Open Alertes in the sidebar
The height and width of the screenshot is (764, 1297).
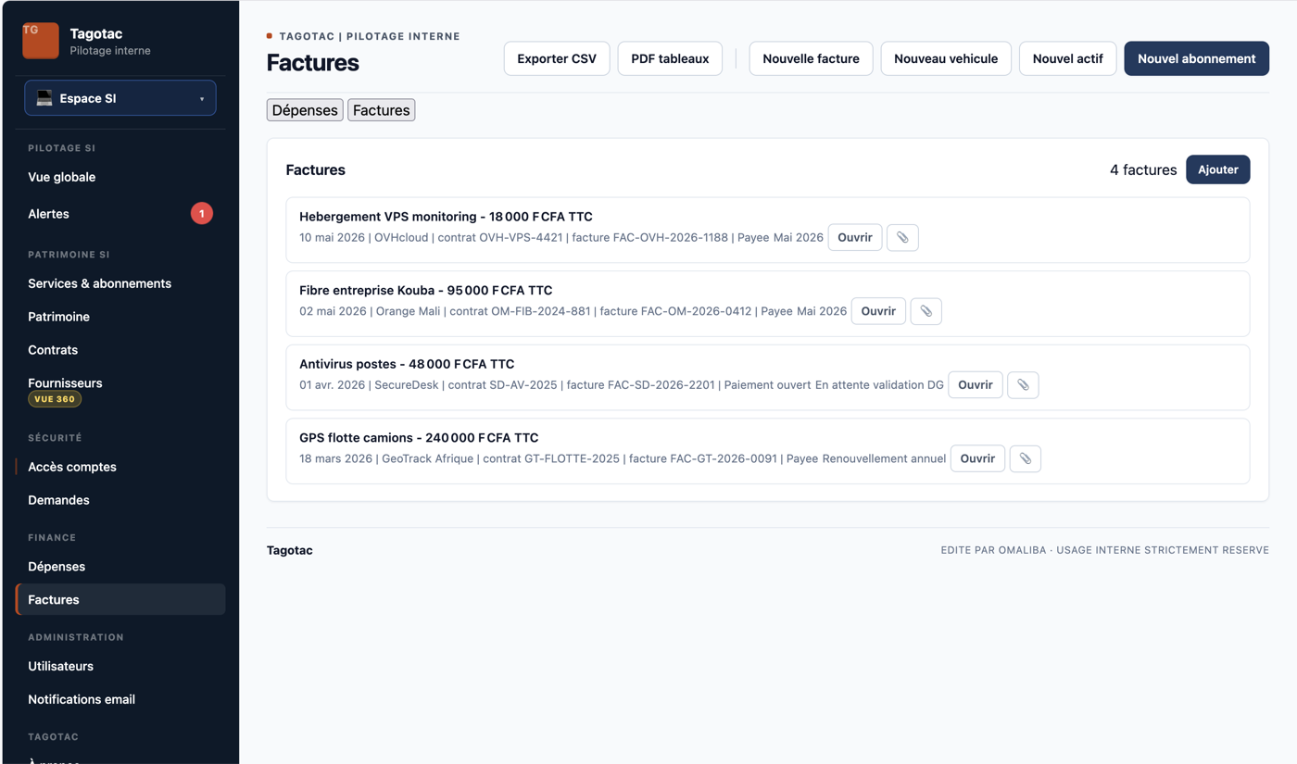[x=48, y=214]
